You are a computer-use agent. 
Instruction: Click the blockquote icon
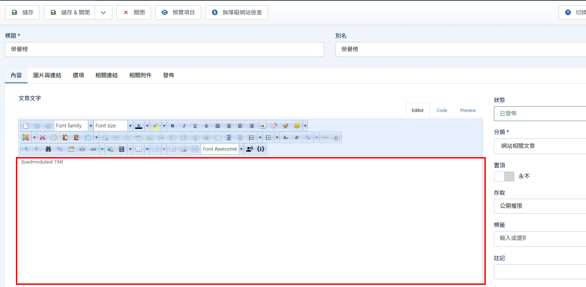coord(263,126)
